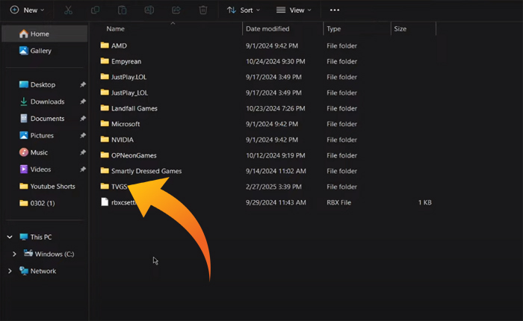Sort files by Date modified column
The height and width of the screenshot is (321, 523).
click(x=267, y=29)
